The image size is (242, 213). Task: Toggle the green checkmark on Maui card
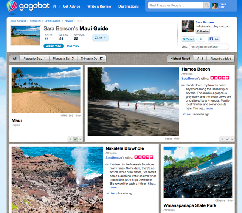pyautogui.click(x=75, y=139)
